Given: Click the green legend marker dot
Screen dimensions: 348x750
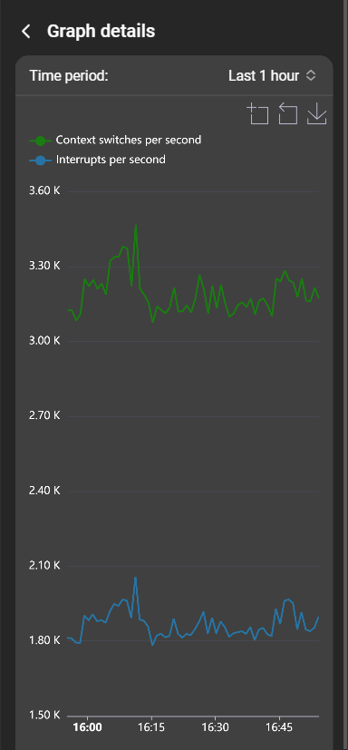Looking at the screenshot, I should [40, 141].
